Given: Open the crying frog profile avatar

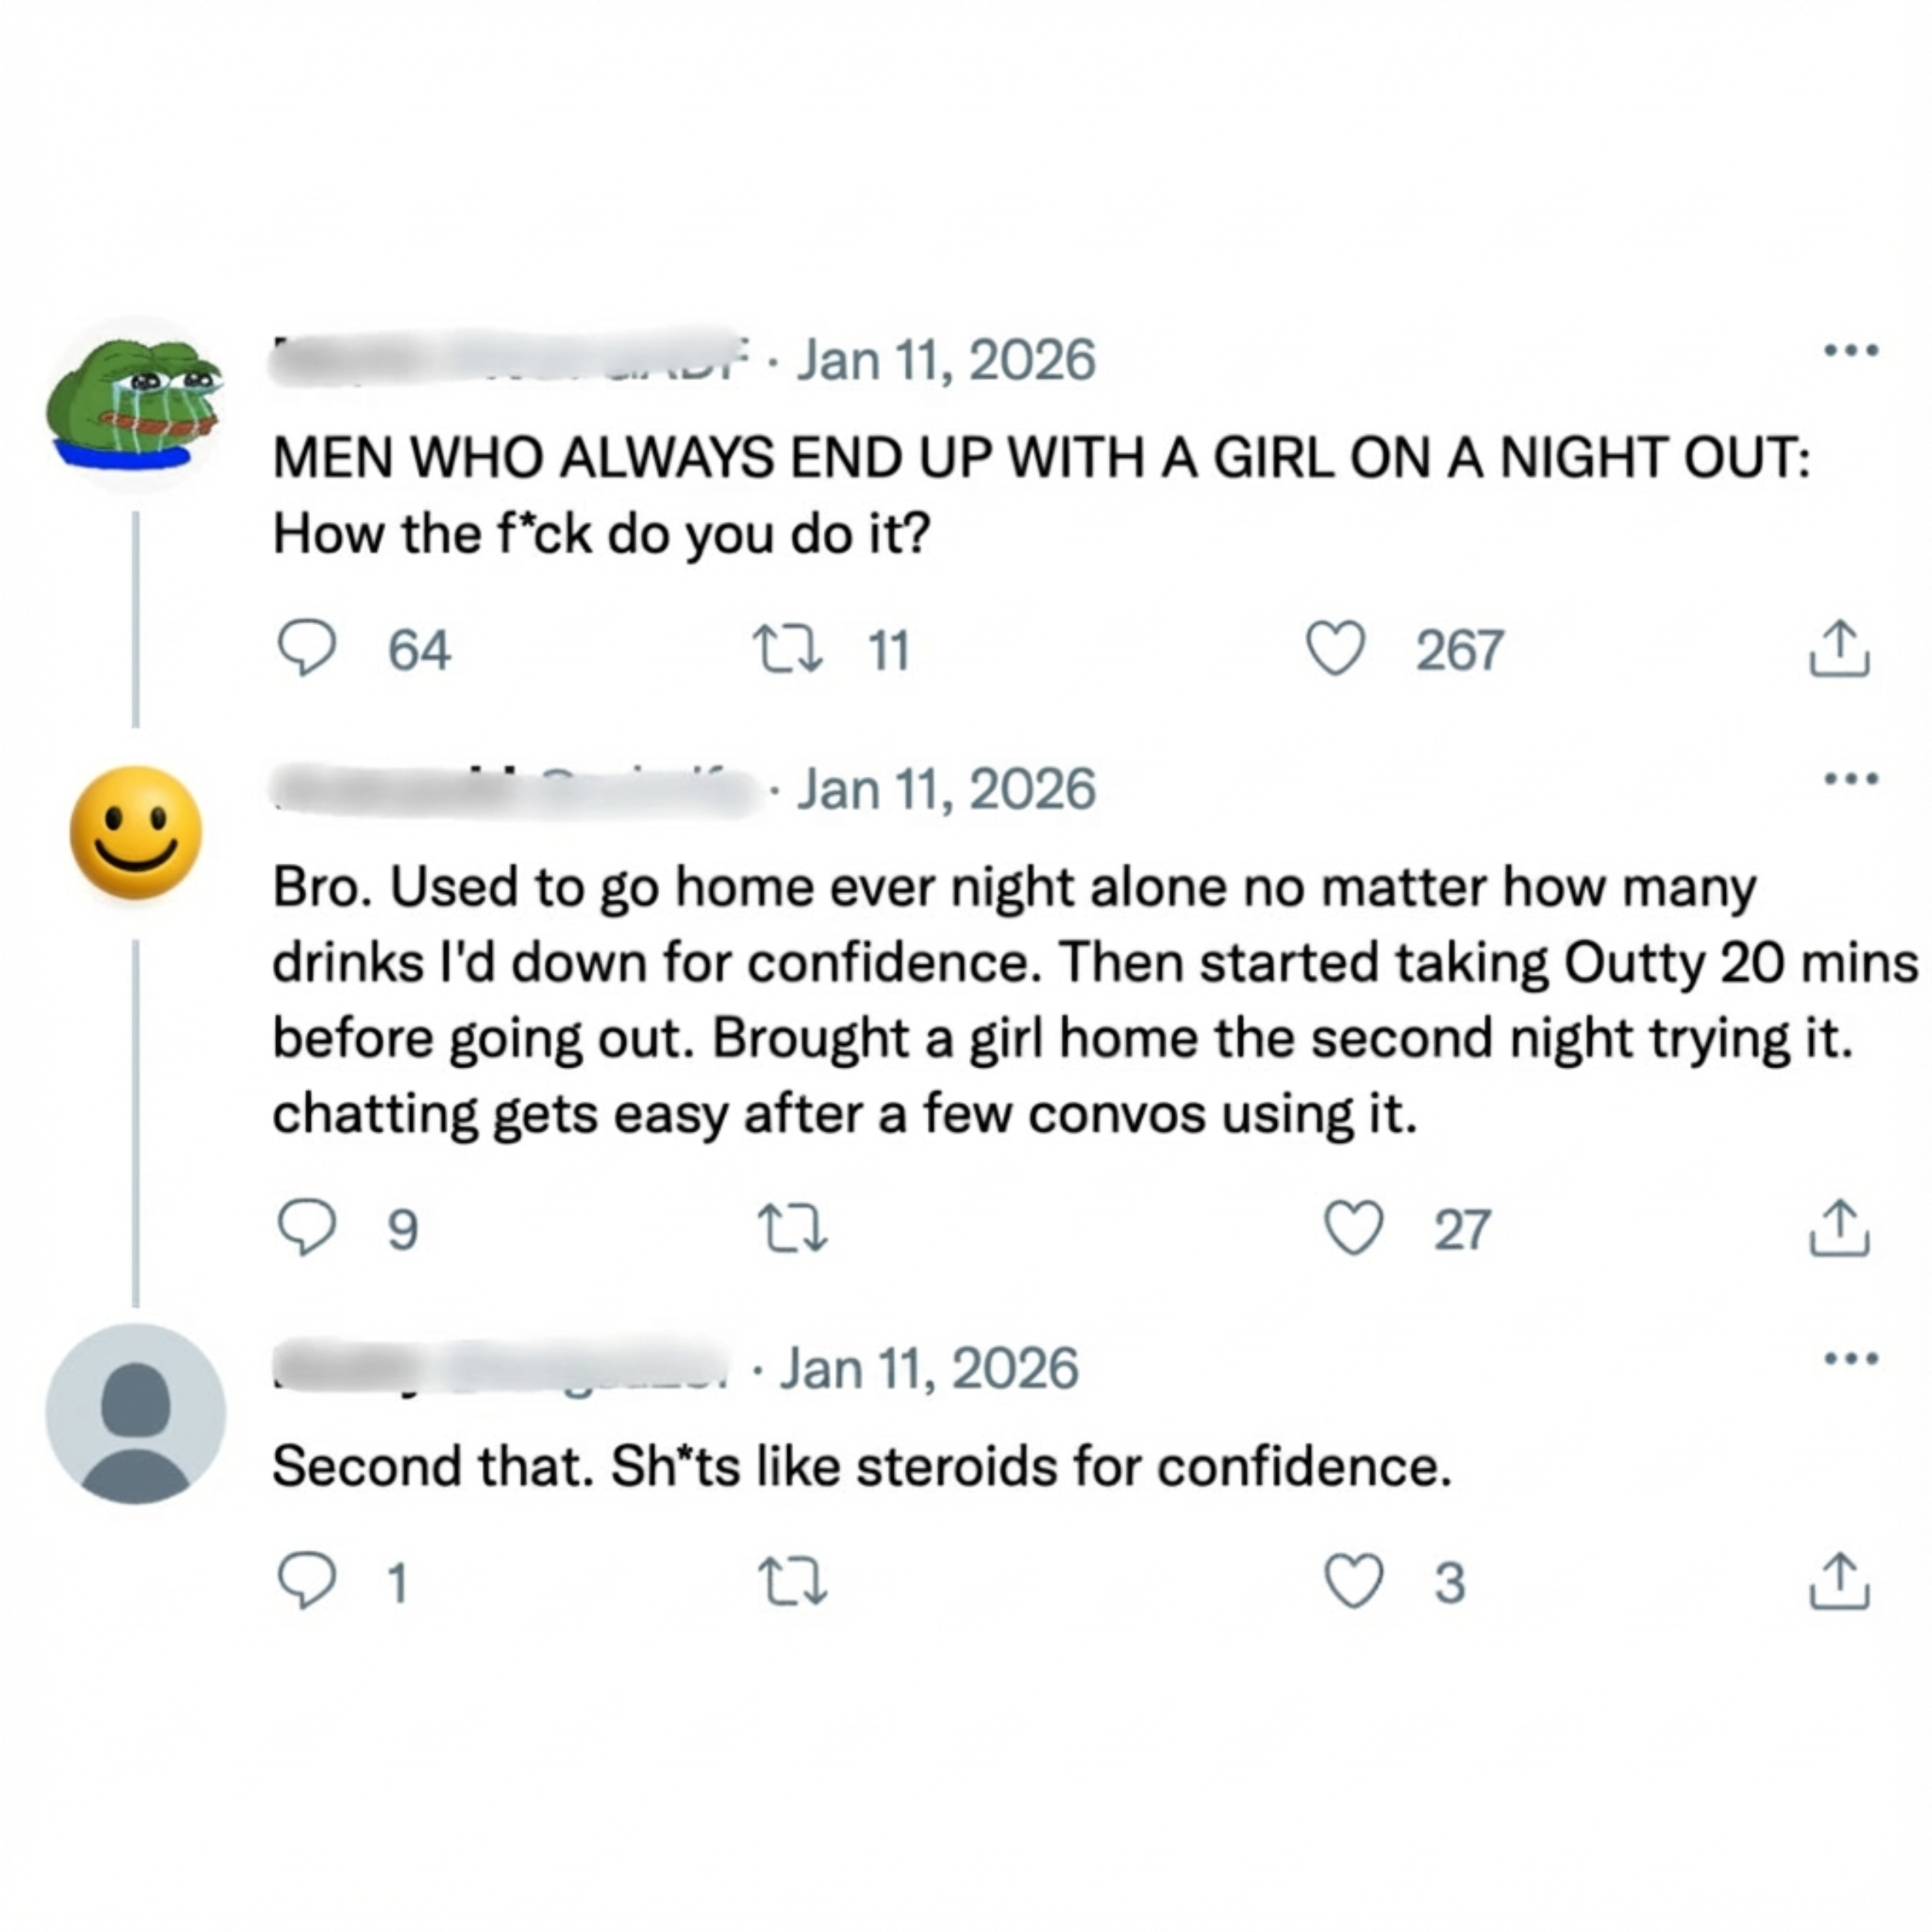Looking at the screenshot, I should point(136,403).
